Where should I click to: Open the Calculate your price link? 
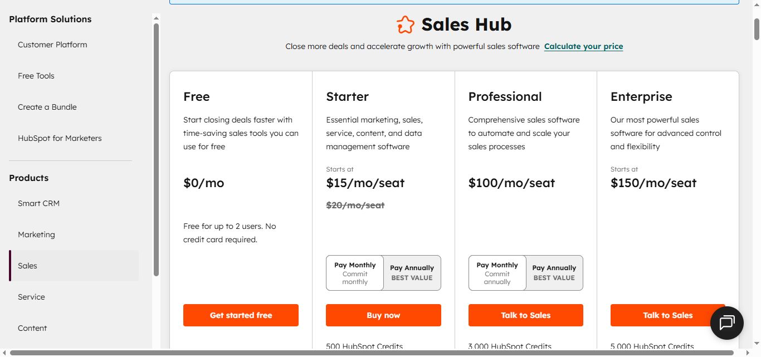(x=583, y=46)
